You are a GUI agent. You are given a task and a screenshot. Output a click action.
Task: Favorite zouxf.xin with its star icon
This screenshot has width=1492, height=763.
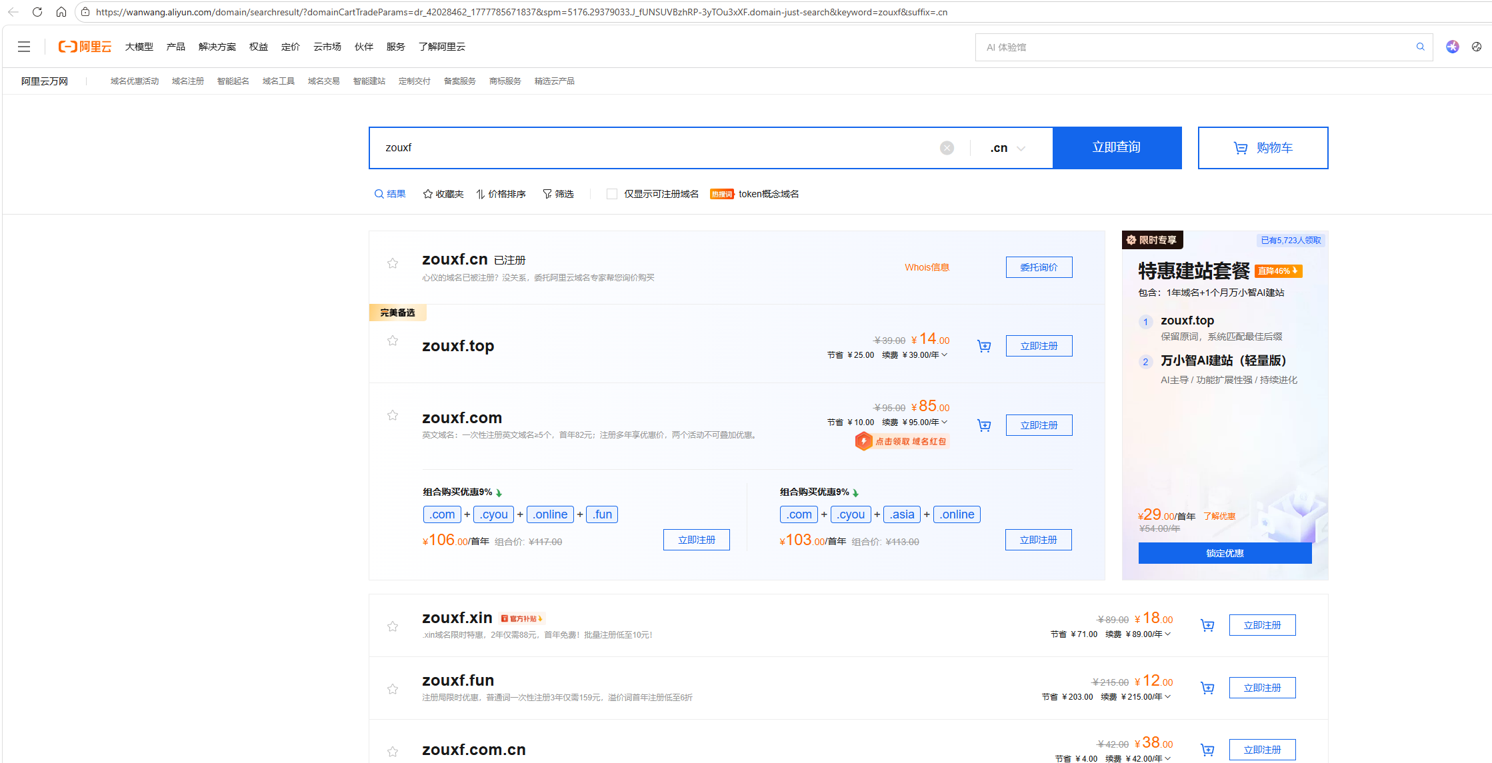coord(393,626)
